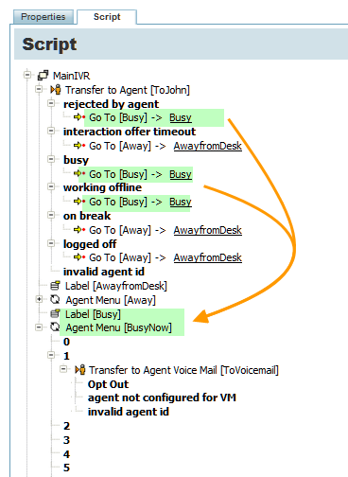The image size is (348, 477).
Task: Click the Label [AwayfromDesk] icon
Action: 55,286
